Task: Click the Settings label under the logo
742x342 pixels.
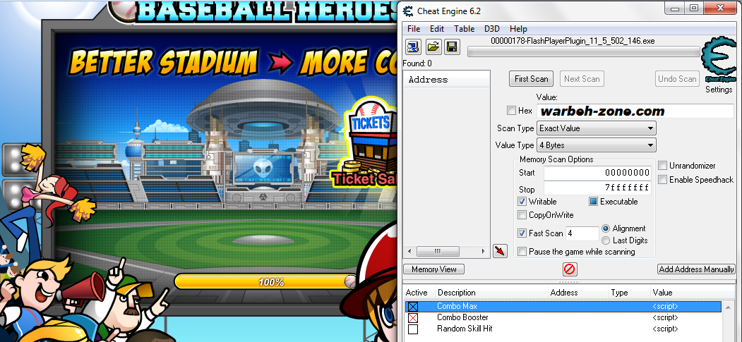Action: (718, 90)
